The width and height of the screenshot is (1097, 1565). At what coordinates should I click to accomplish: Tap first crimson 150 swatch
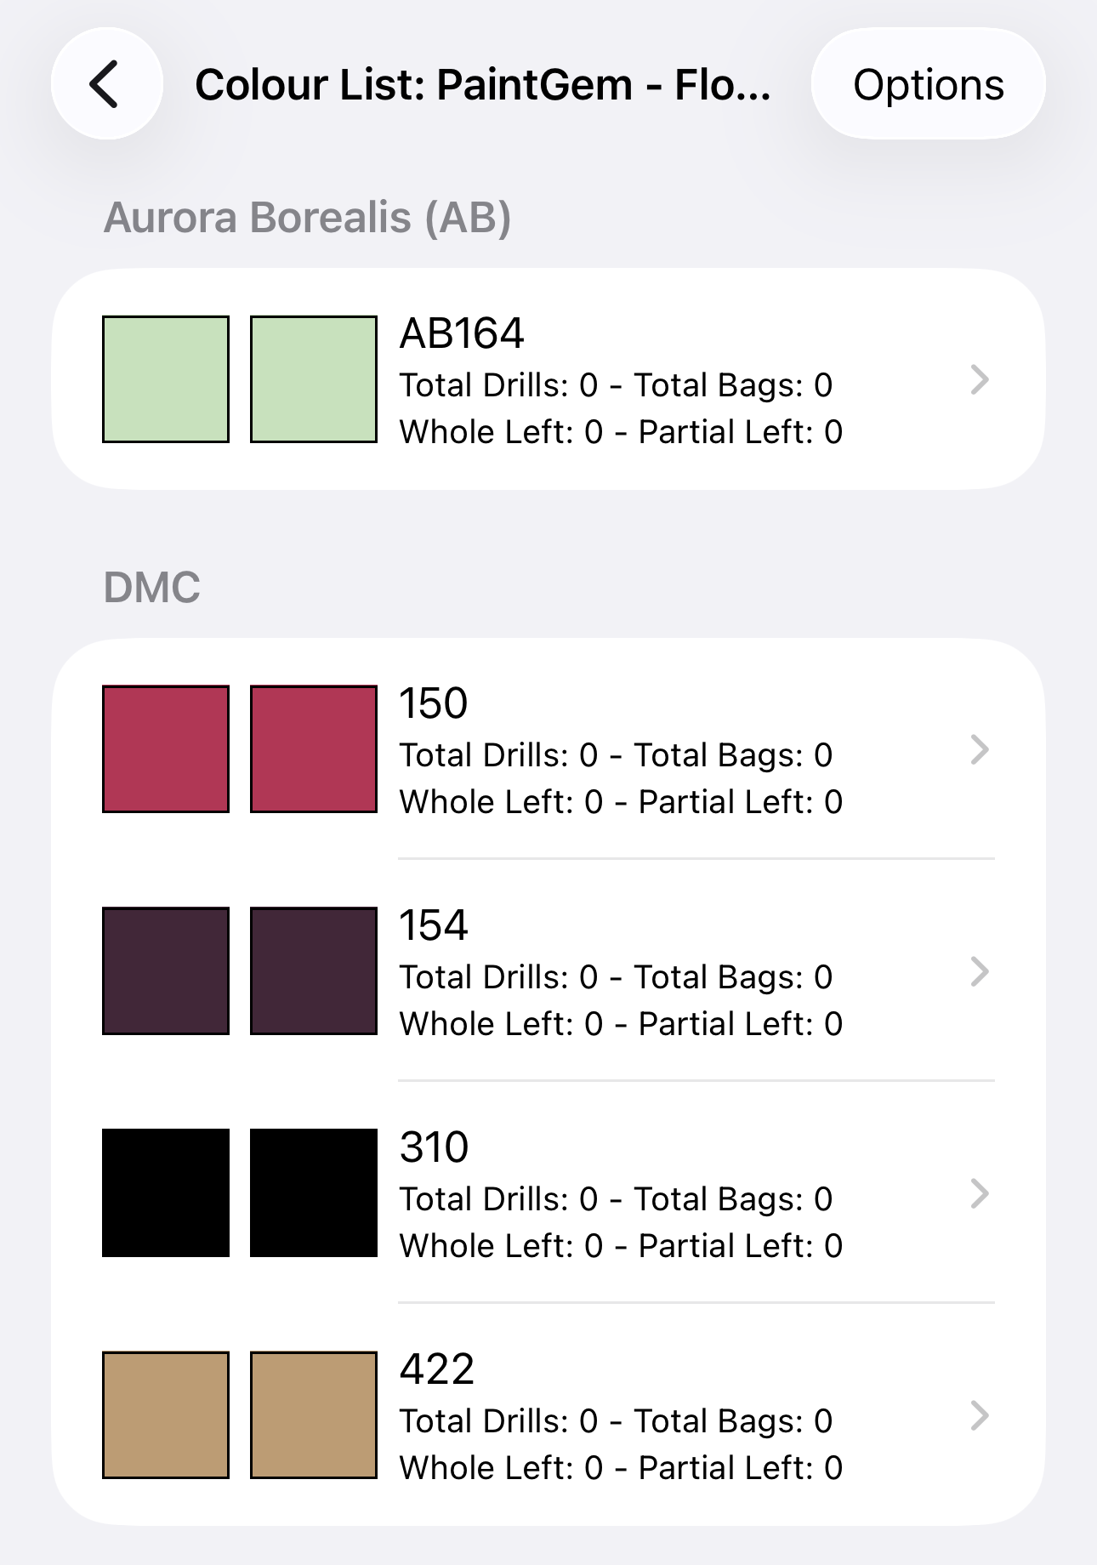(x=166, y=749)
